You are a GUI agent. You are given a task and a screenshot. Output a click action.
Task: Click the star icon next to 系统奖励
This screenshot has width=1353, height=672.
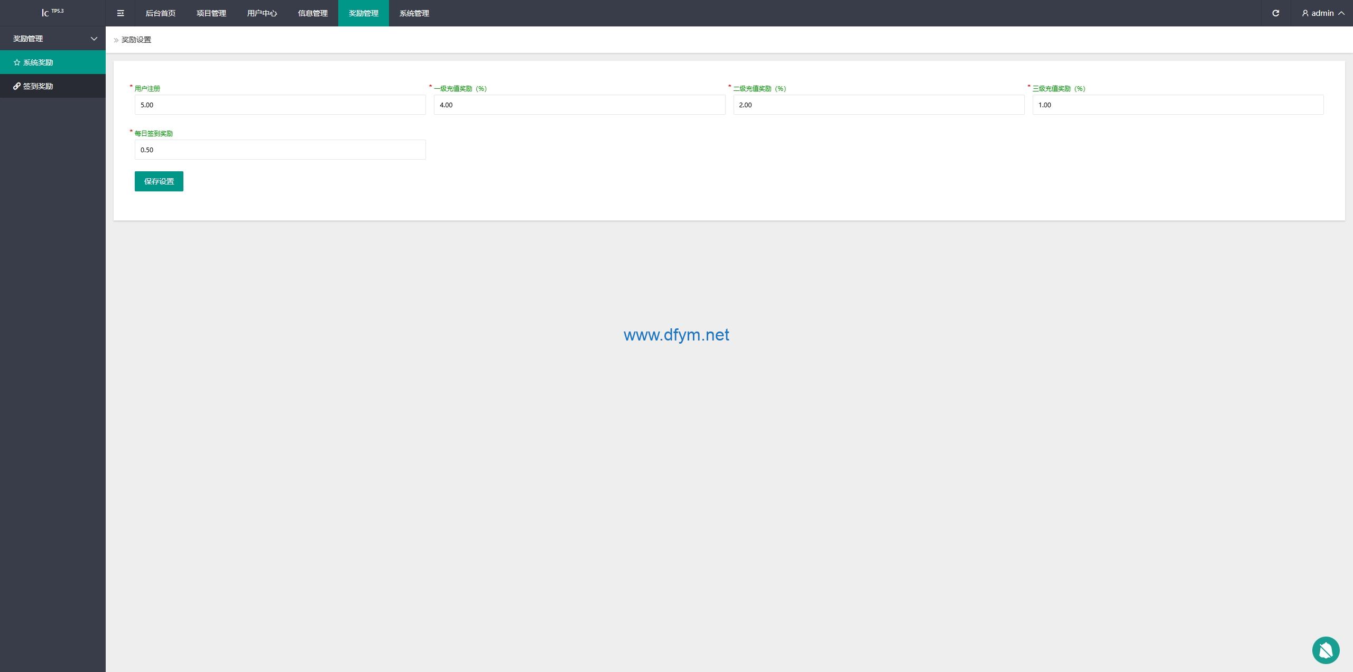click(x=17, y=62)
